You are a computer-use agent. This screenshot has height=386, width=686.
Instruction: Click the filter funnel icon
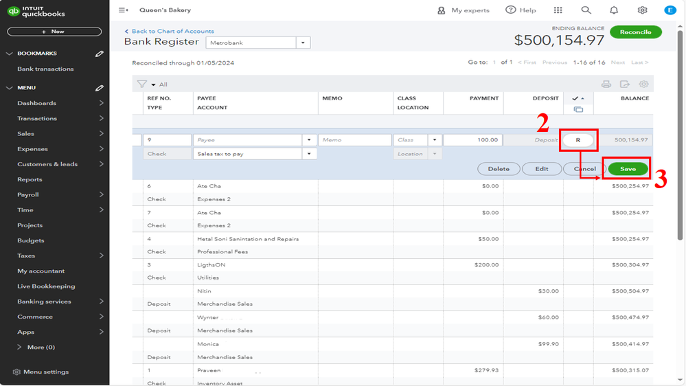point(141,84)
